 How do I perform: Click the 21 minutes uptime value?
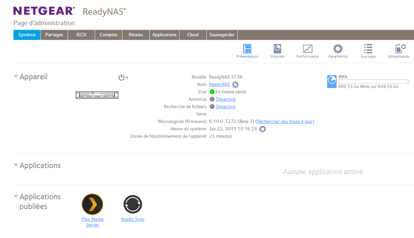tap(220, 136)
